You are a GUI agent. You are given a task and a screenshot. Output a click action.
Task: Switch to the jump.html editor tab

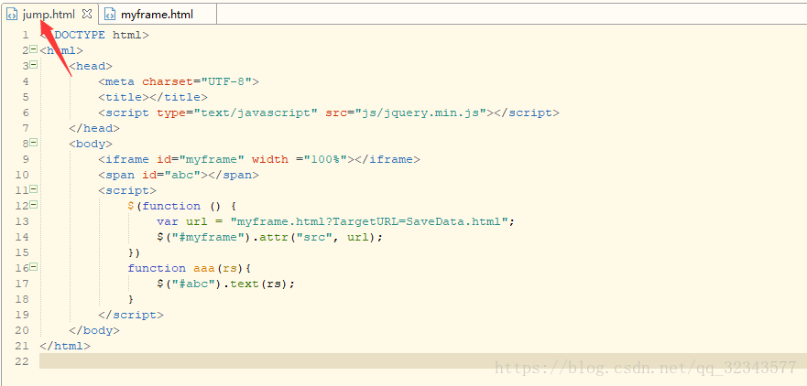tap(49, 15)
